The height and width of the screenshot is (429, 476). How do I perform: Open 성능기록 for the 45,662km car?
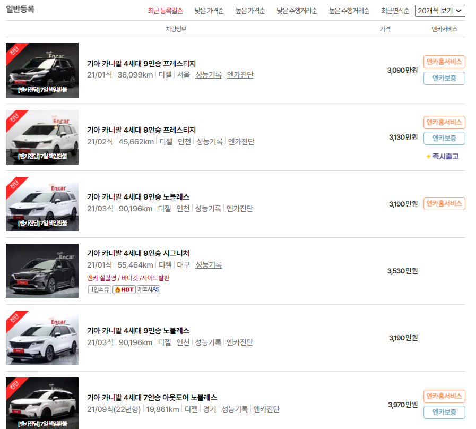210,142
